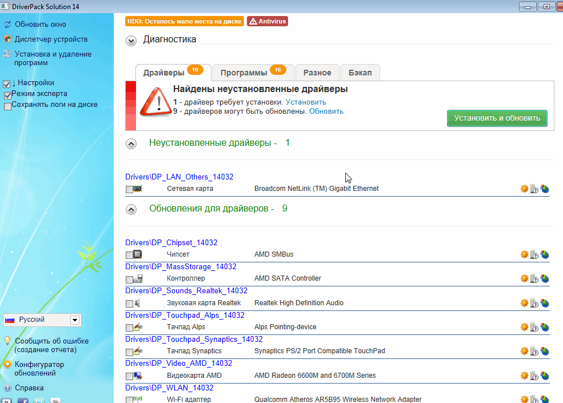
Task: Open device info icon for Alps Pointing-device
Action: pos(534,327)
